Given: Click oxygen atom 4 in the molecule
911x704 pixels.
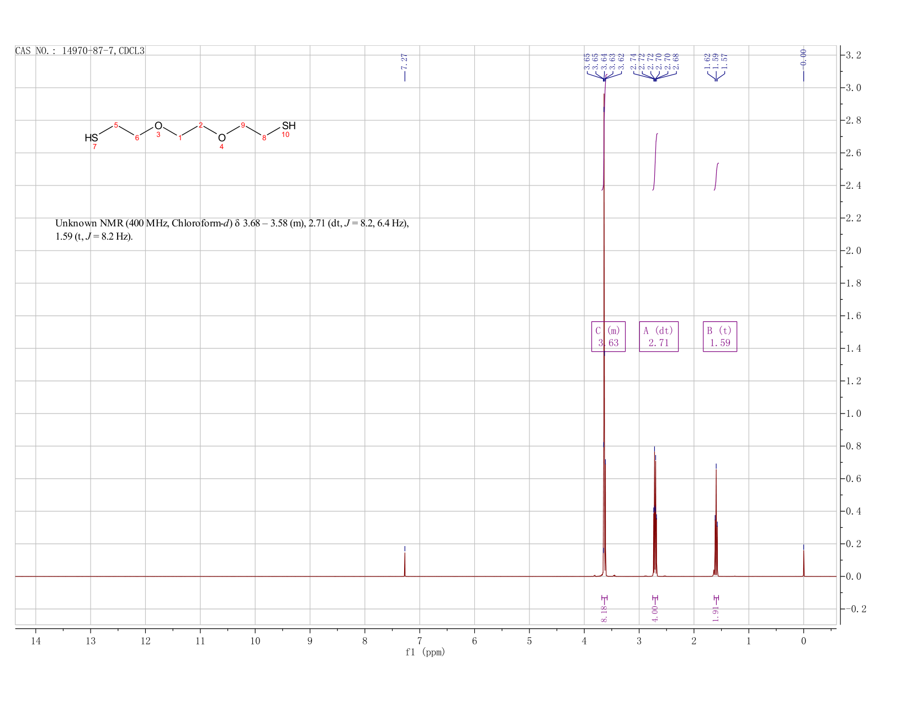Looking at the screenshot, I should point(221,138).
